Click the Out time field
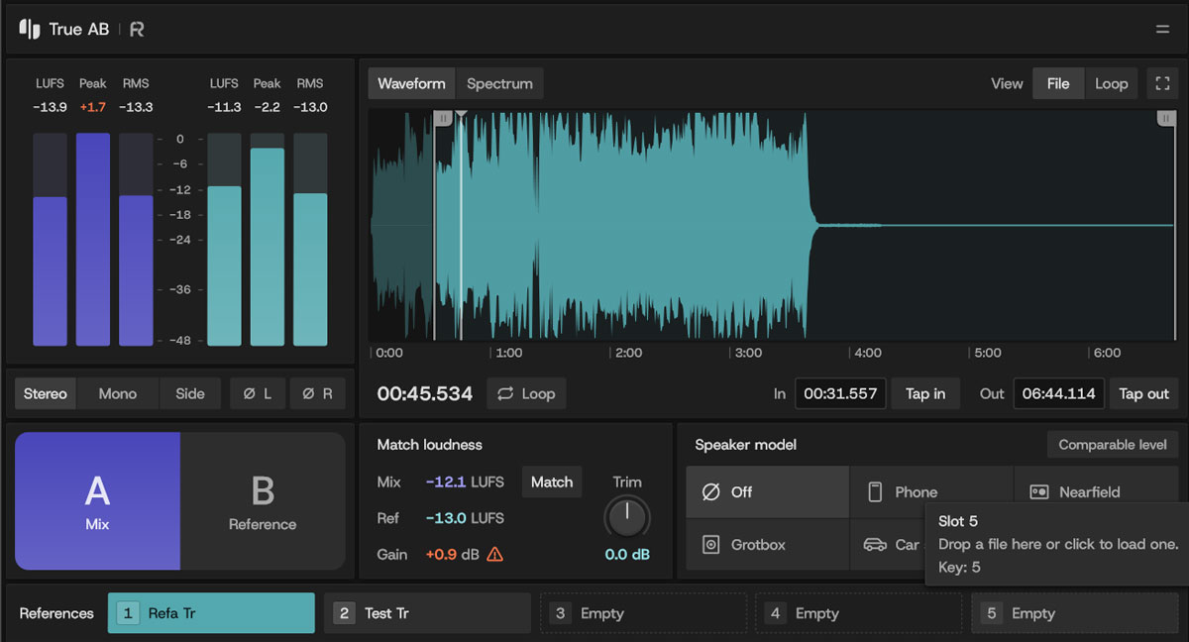The height and width of the screenshot is (642, 1189). tap(1059, 393)
